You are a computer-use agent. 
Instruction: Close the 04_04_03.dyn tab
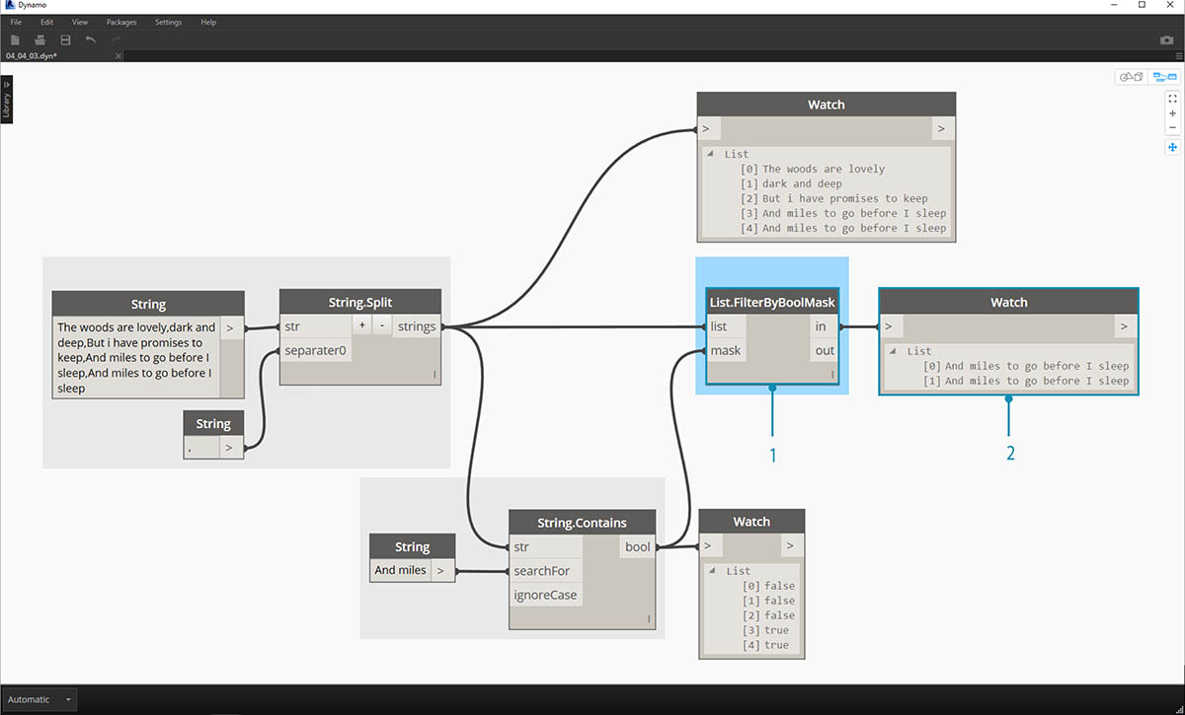[x=118, y=56]
